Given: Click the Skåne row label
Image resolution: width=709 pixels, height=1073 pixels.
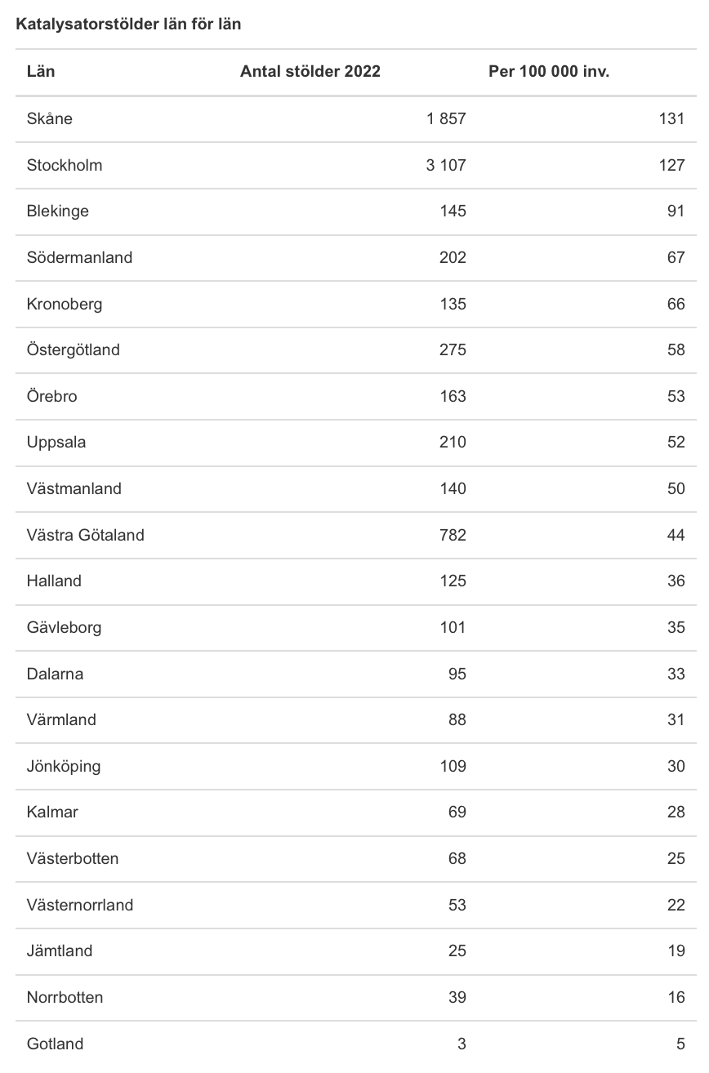Looking at the screenshot, I should tap(50, 118).
